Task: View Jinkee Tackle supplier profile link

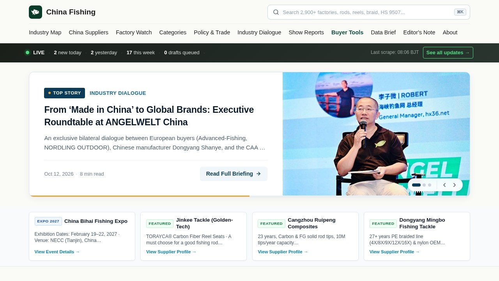Action: point(171,252)
